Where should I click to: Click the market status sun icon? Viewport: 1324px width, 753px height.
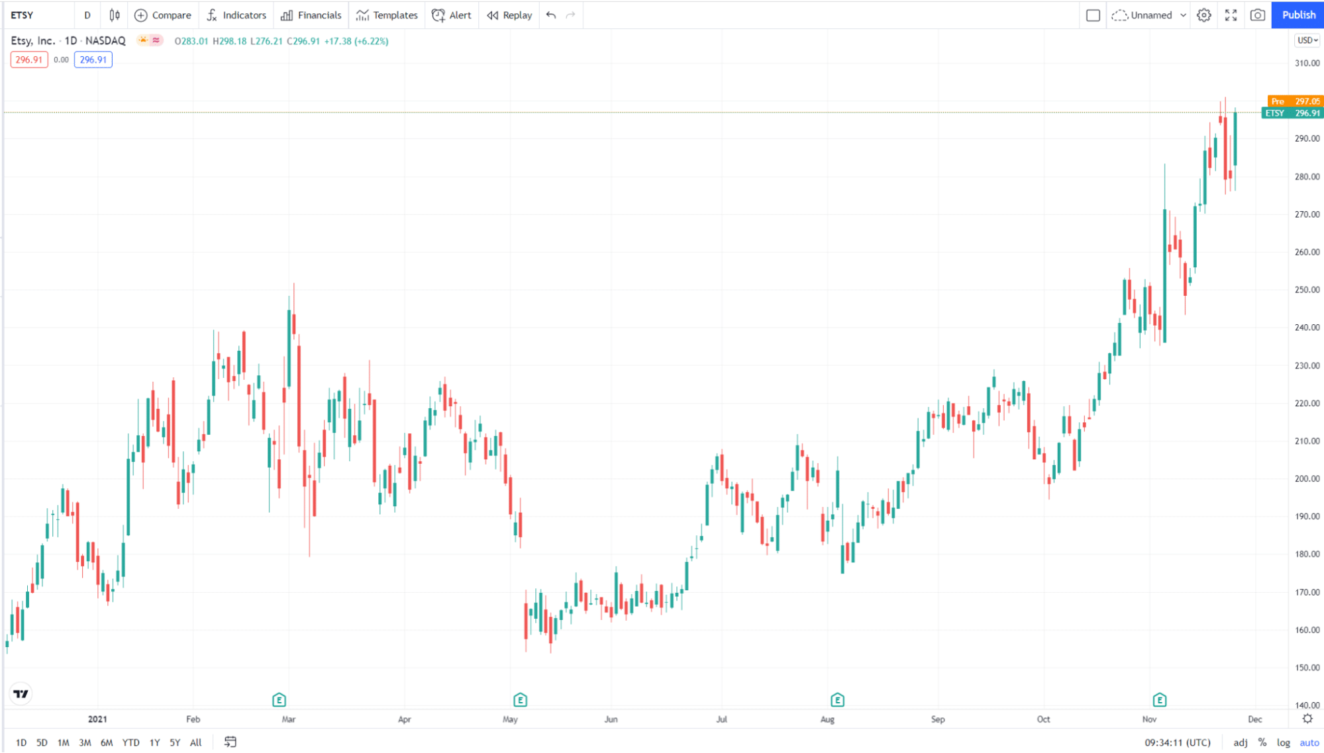[142, 40]
